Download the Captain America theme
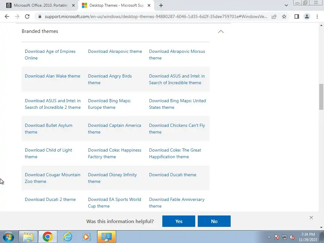This screenshot has width=324, height=243. pyautogui.click(x=115, y=128)
